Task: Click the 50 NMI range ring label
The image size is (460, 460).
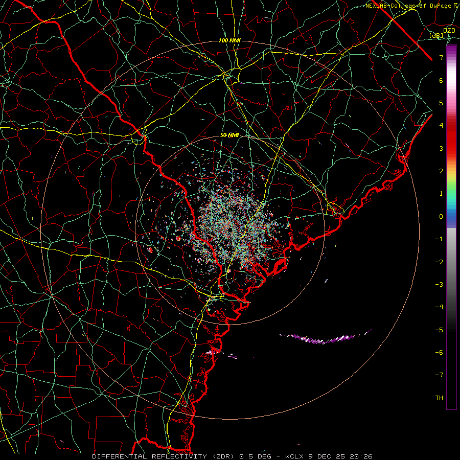Action: pos(229,135)
